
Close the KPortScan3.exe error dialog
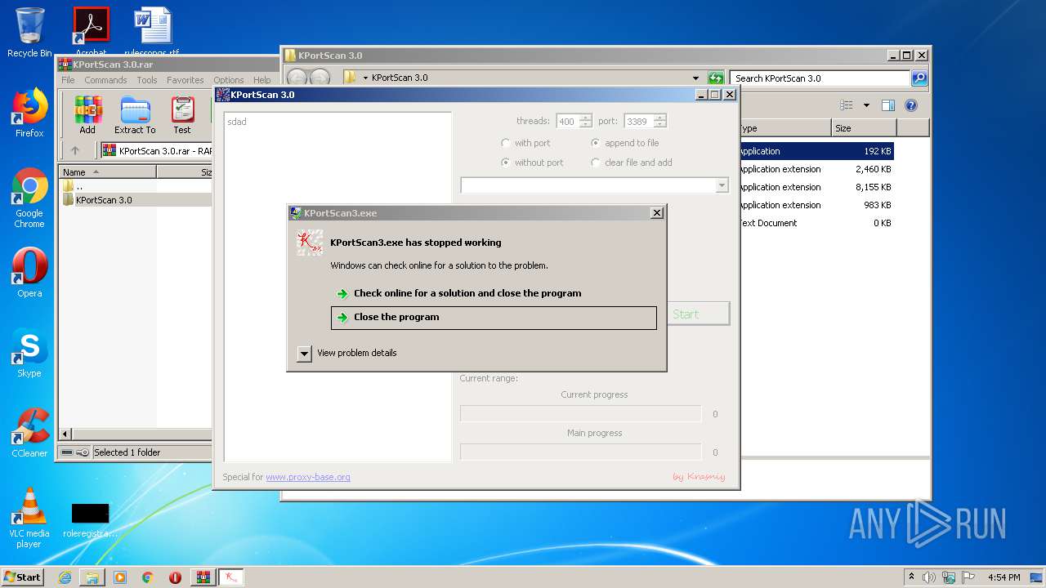click(656, 213)
